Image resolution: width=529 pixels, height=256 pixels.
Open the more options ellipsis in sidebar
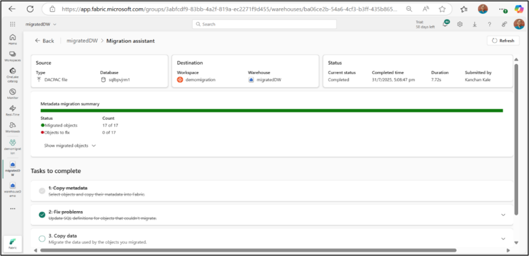12,209
